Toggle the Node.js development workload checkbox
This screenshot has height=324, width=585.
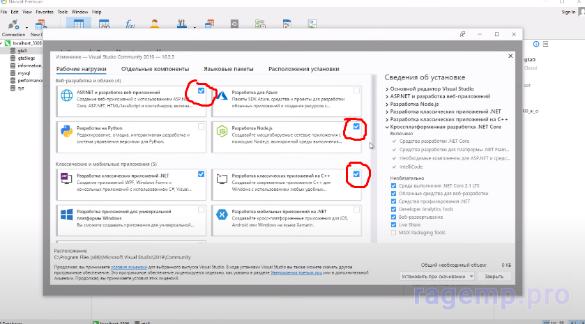pyautogui.click(x=356, y=126)
